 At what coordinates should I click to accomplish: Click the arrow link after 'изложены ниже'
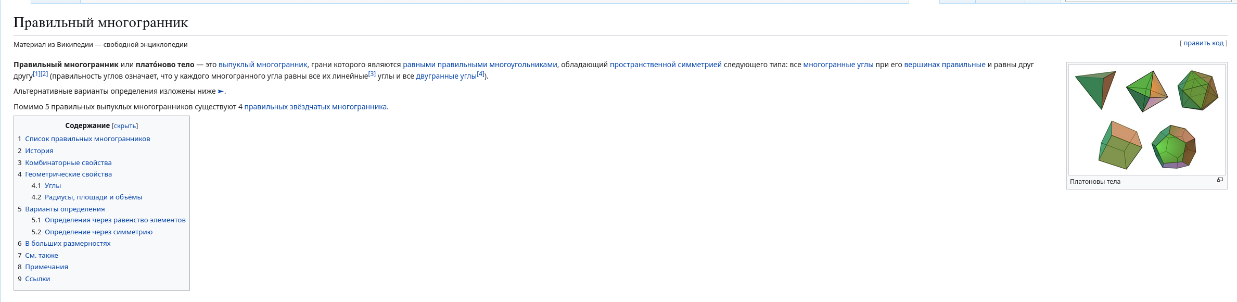pyautogui.click(x=221, y=91)
